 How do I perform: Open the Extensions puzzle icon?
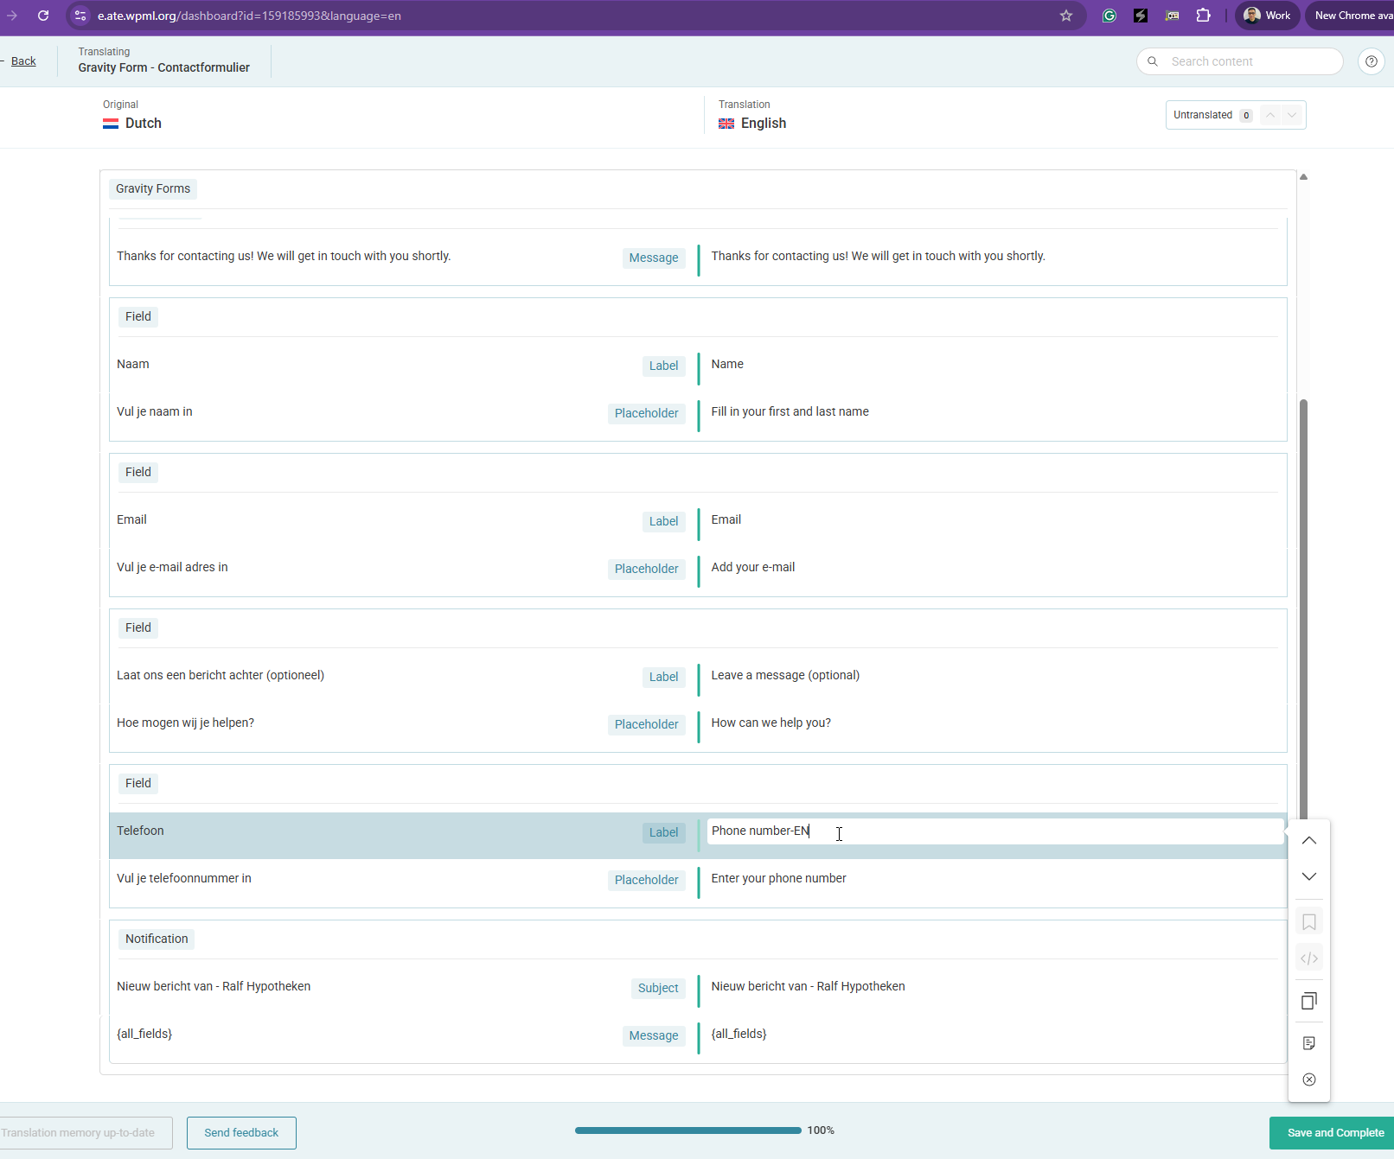pos(1203,16)
